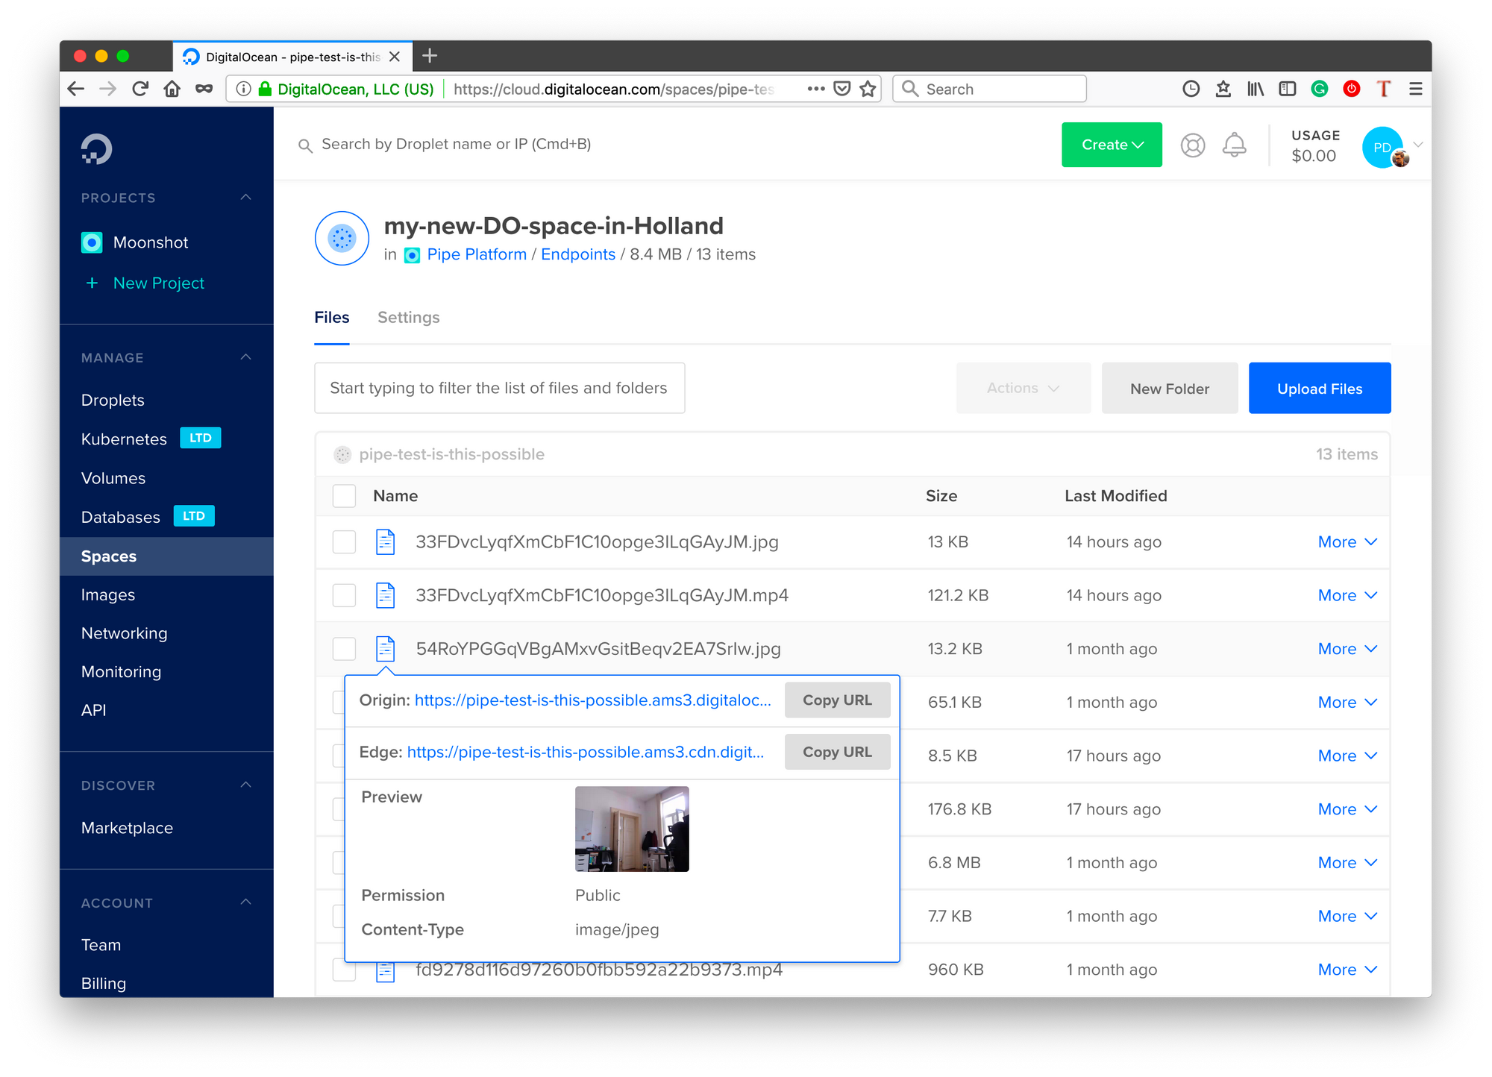The image size is (1492, 1077).
Task: Reload the page with refresh icon
Action: tap(140, 89)
